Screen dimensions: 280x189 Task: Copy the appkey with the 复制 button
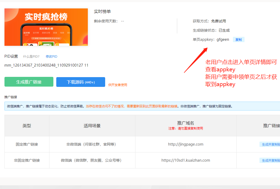point(238,40)
